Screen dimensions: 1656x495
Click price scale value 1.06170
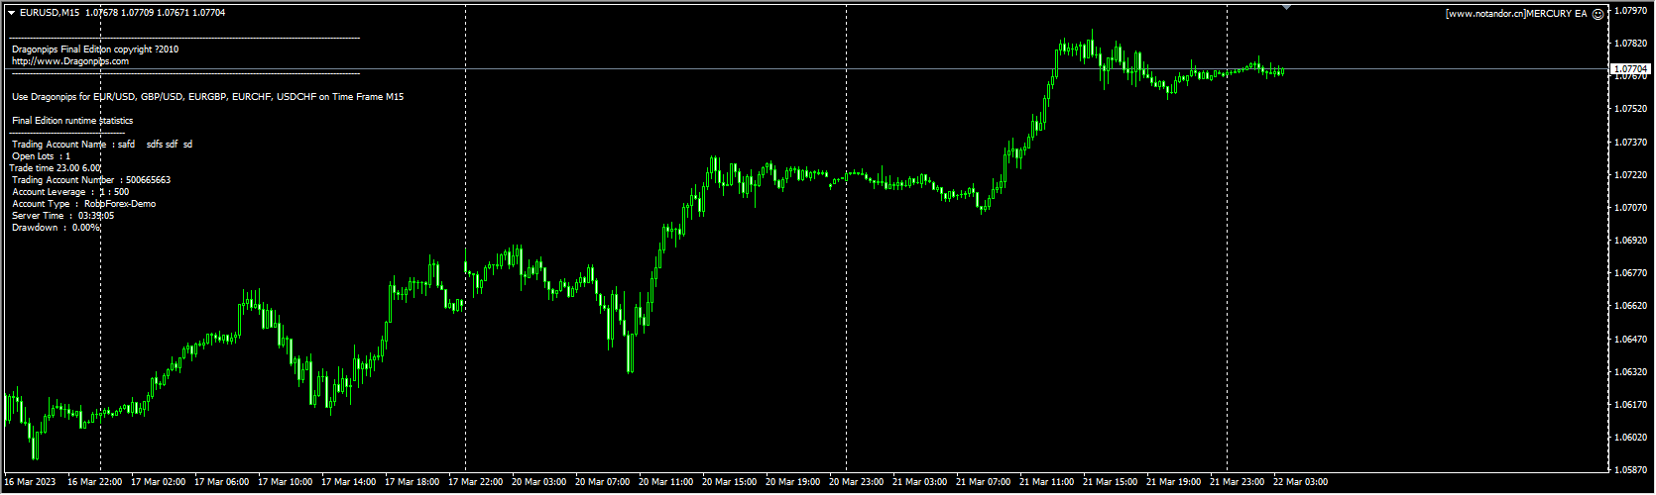tap(1631, 405)
